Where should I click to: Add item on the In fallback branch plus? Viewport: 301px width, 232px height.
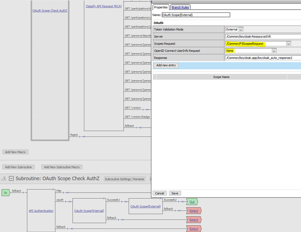(x=23, y=193)
